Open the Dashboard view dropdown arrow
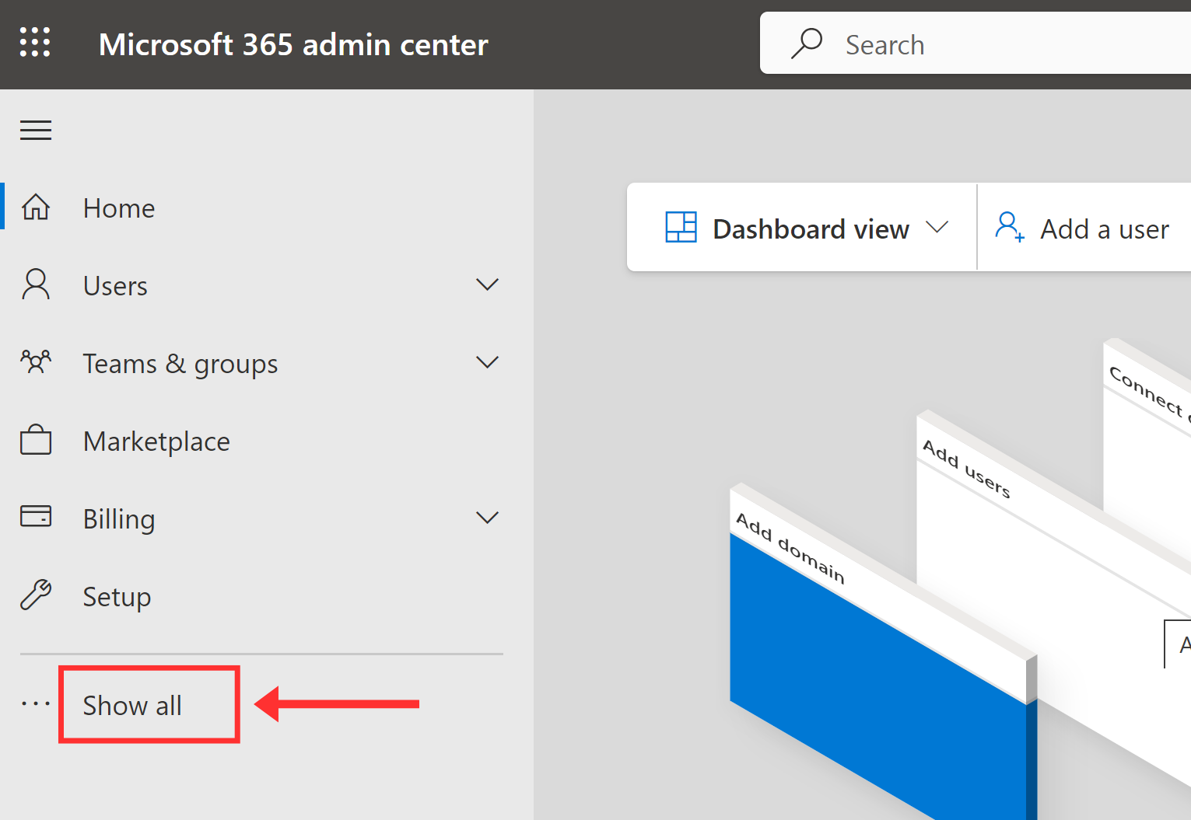The image size is (1191, 820). (937, 227)
